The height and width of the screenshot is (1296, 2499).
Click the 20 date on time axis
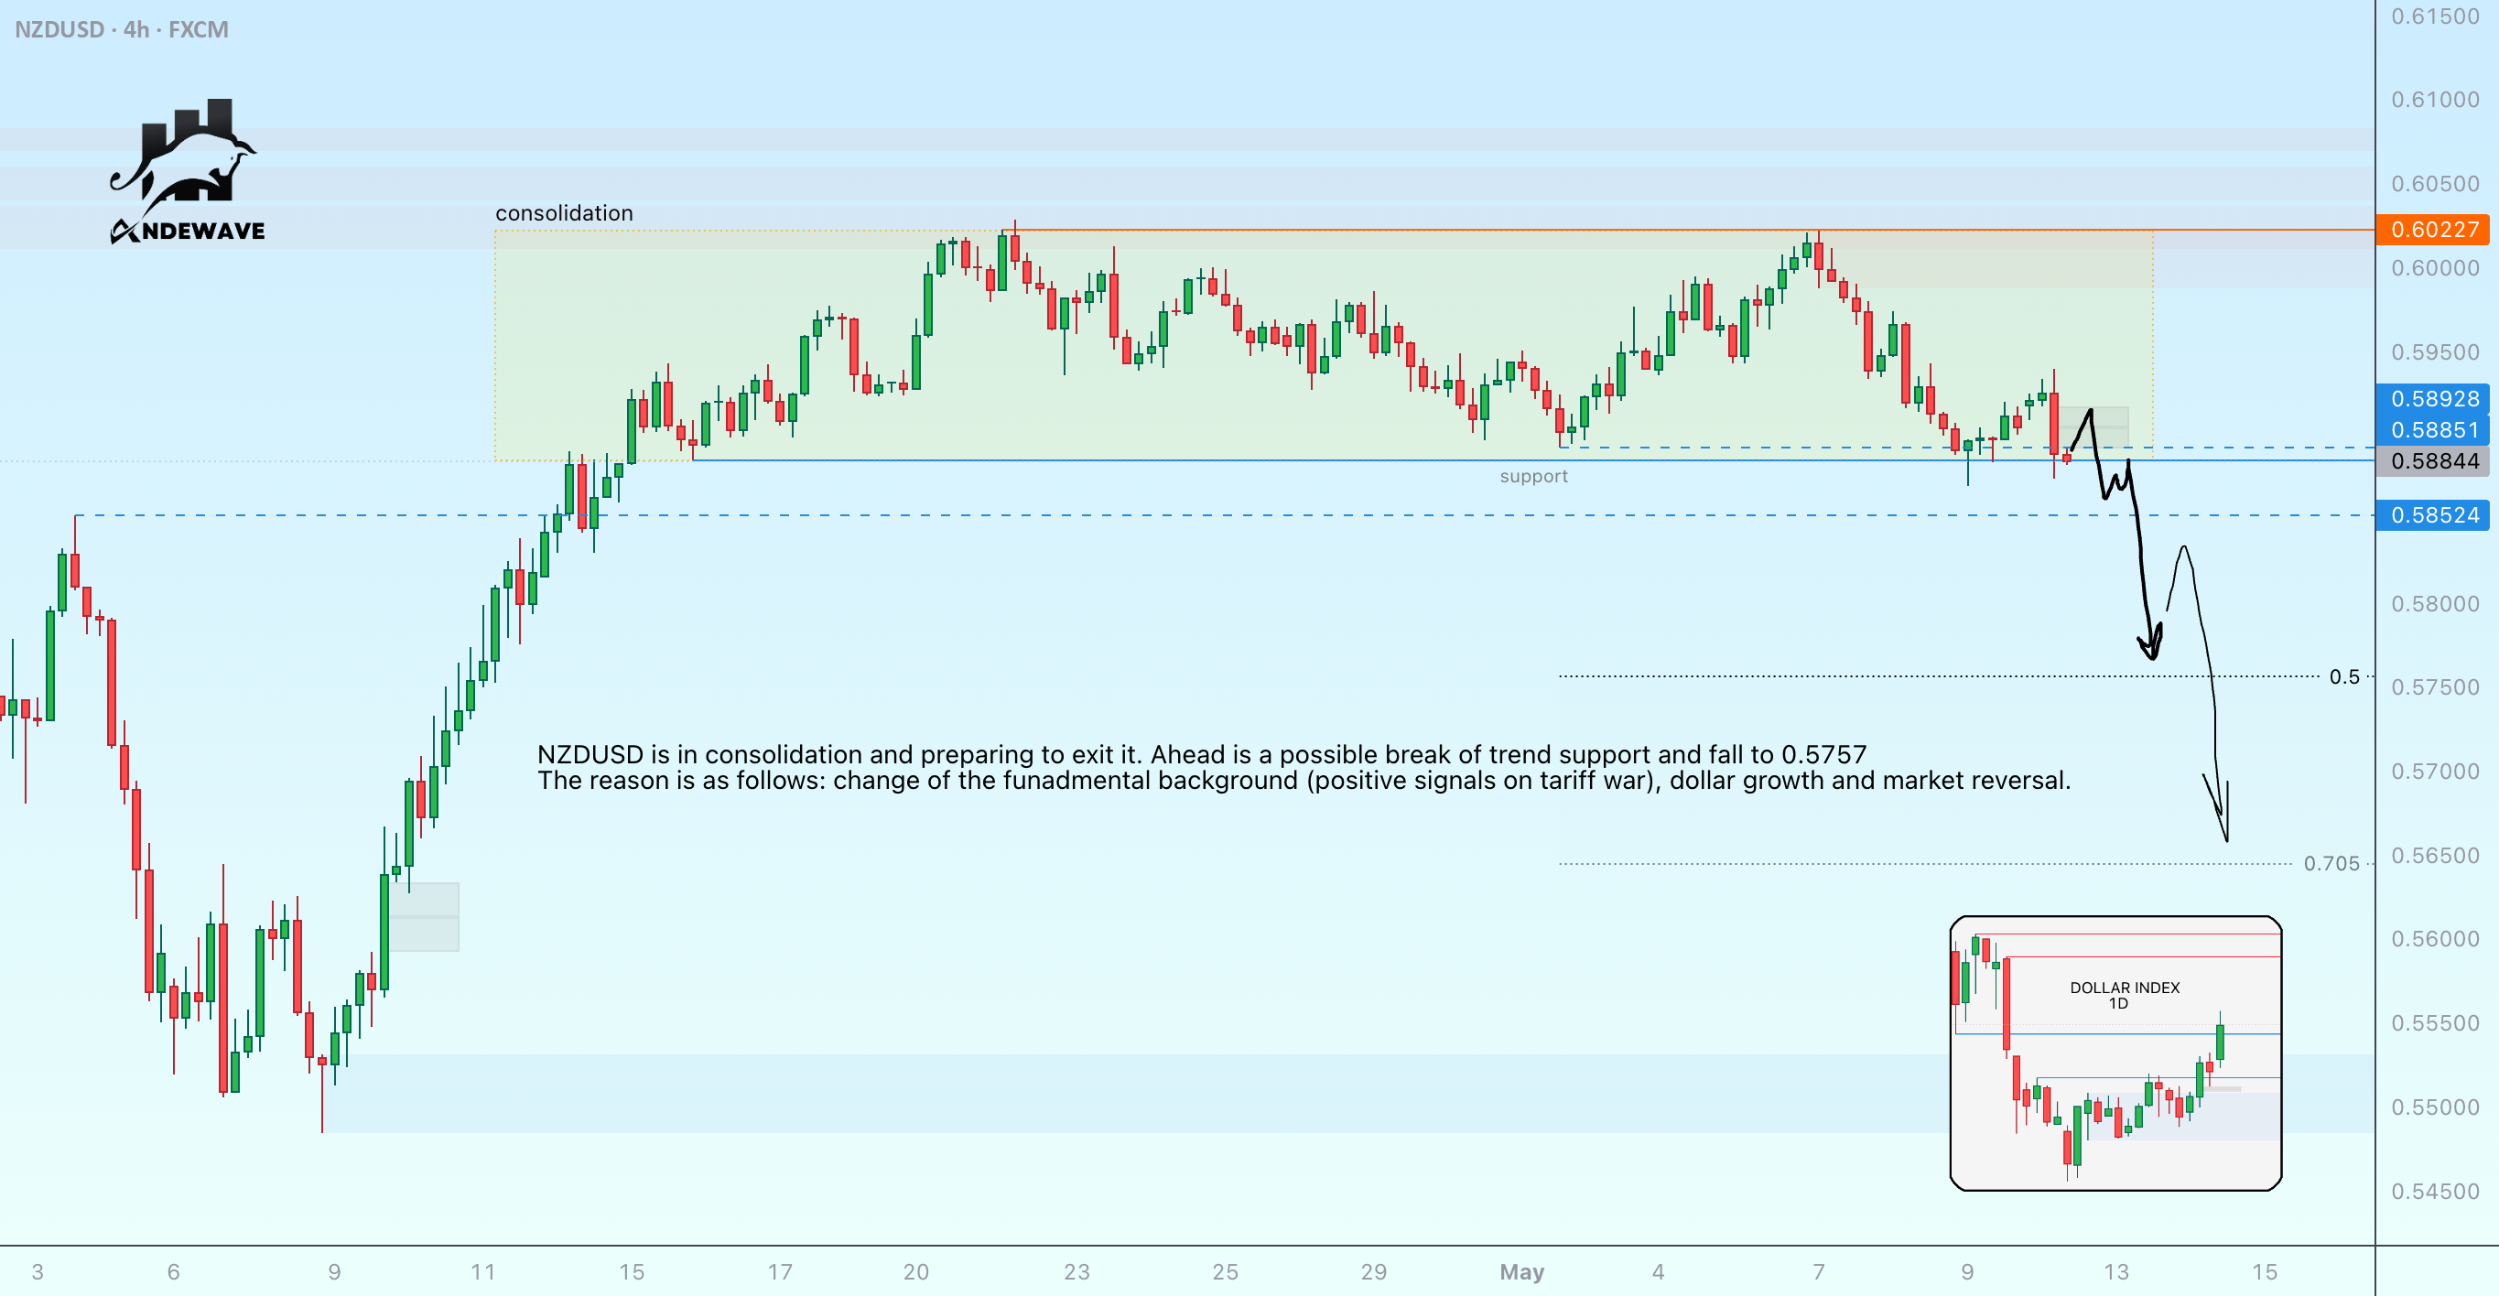pyautogui.click(x=915, y=1272)
